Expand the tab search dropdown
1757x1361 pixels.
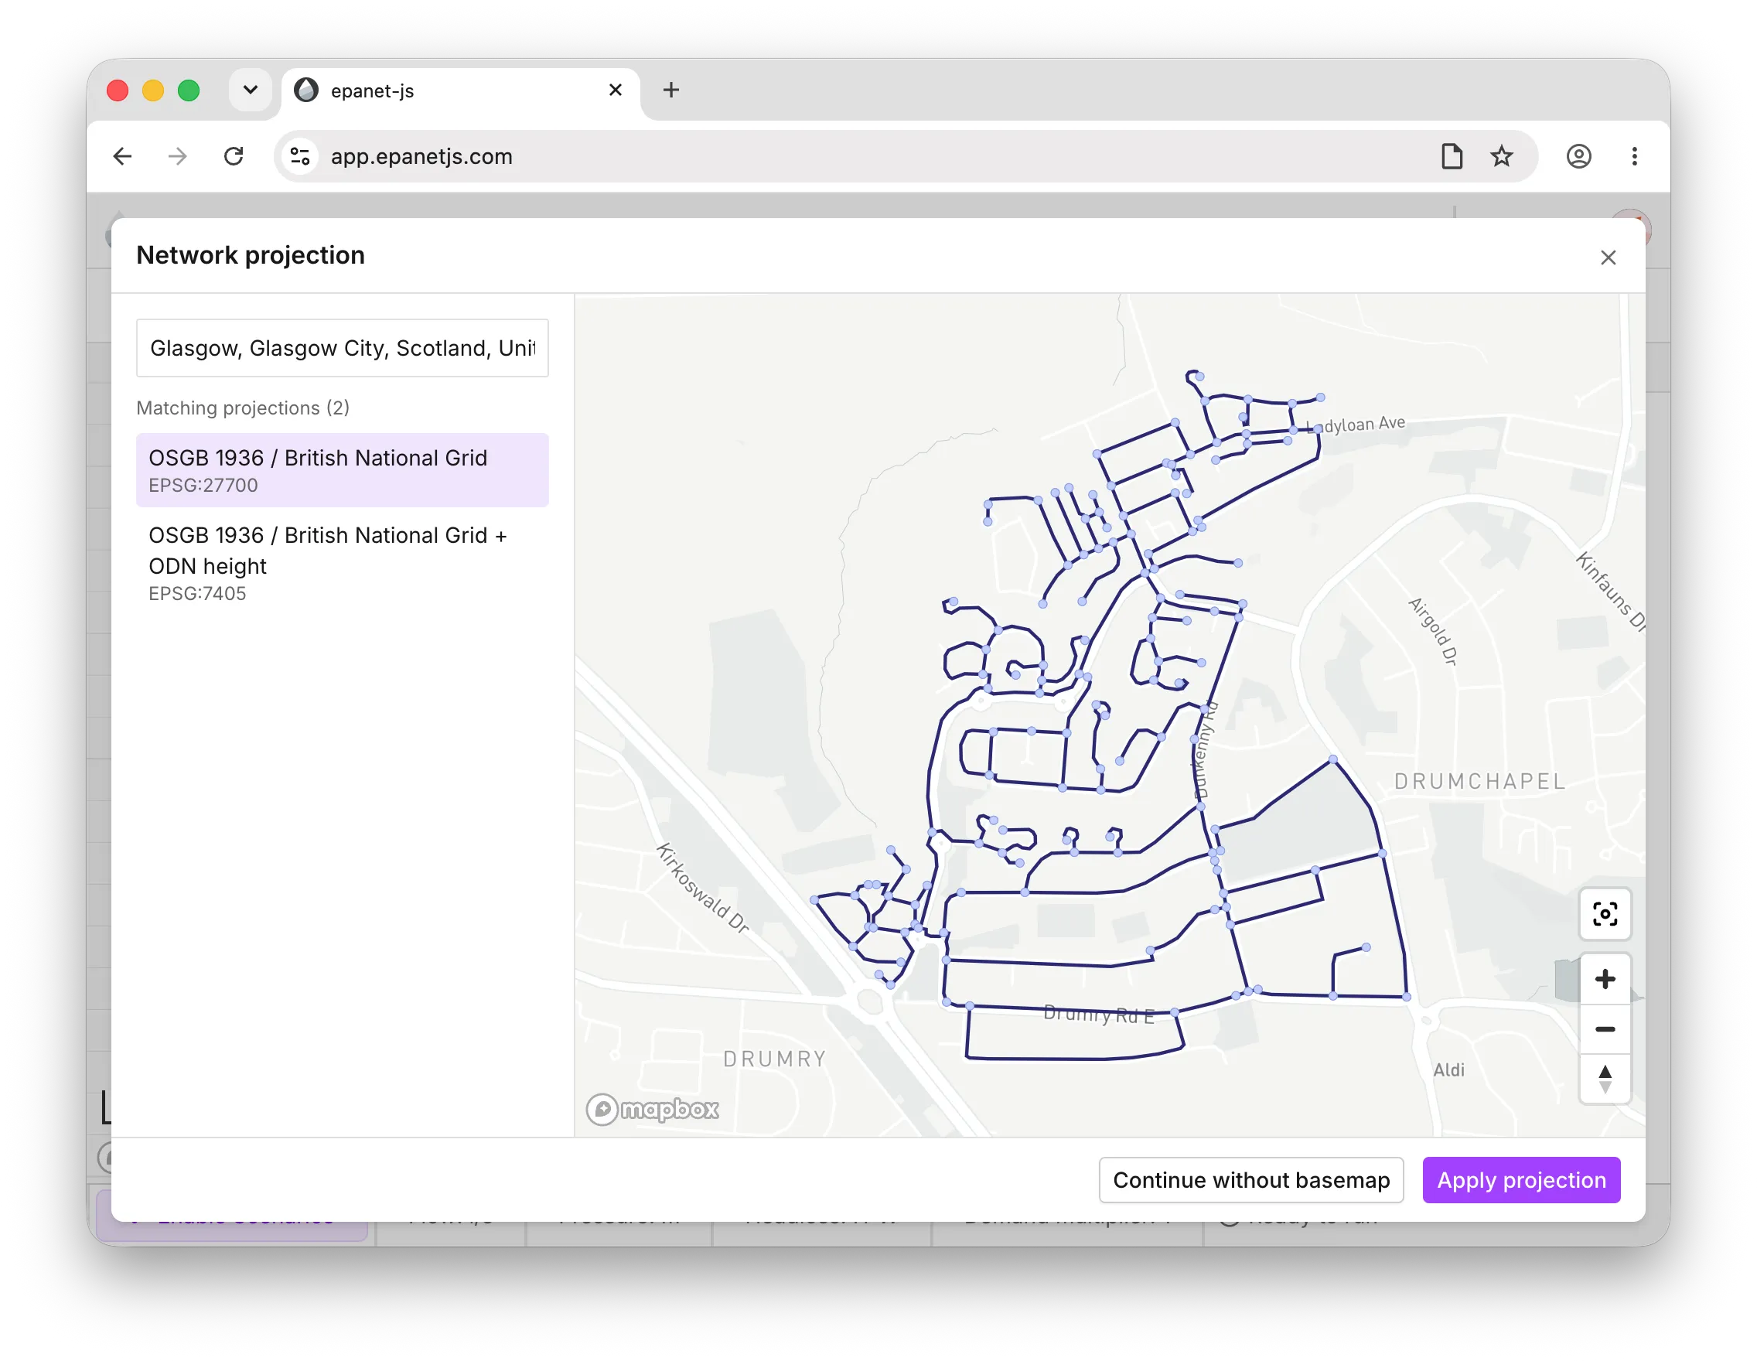point(251,90)
